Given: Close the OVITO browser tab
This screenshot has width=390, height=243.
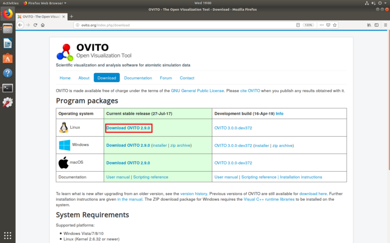Looking at the screenshot, I should [x=64, y=17].
